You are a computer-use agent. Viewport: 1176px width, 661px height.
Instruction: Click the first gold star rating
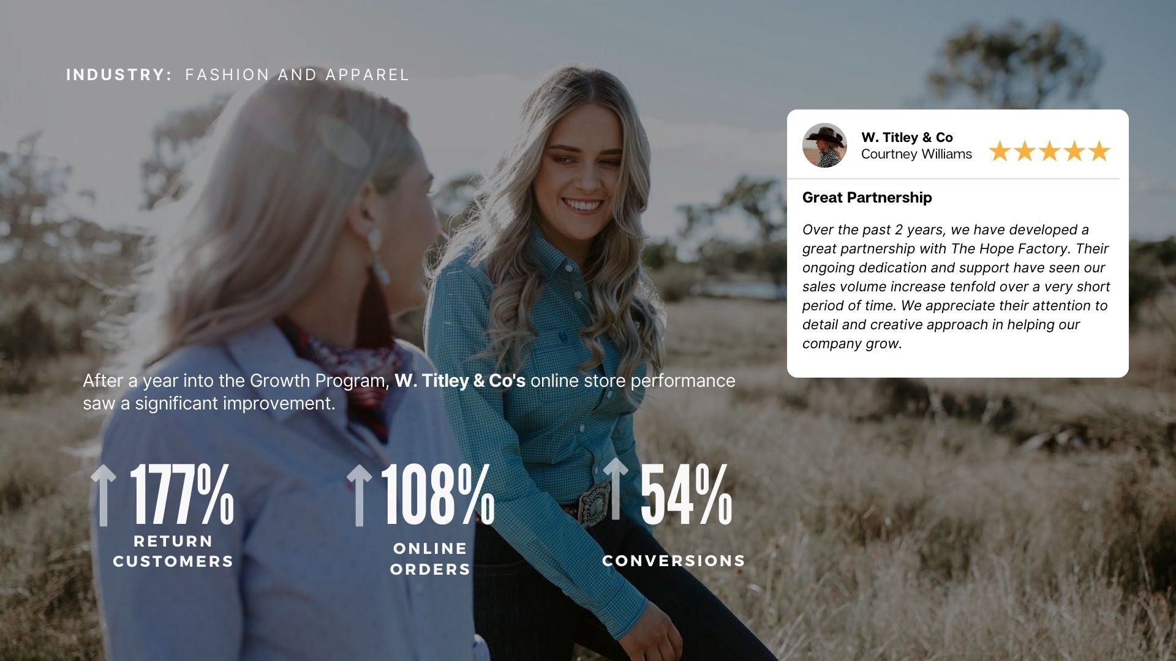pos(1000,151)
